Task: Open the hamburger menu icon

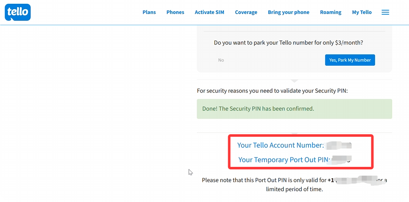Action: click(x=385, y=13)
